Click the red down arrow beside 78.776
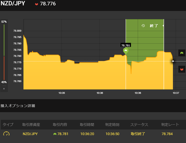186x143 pixels. 36,4
